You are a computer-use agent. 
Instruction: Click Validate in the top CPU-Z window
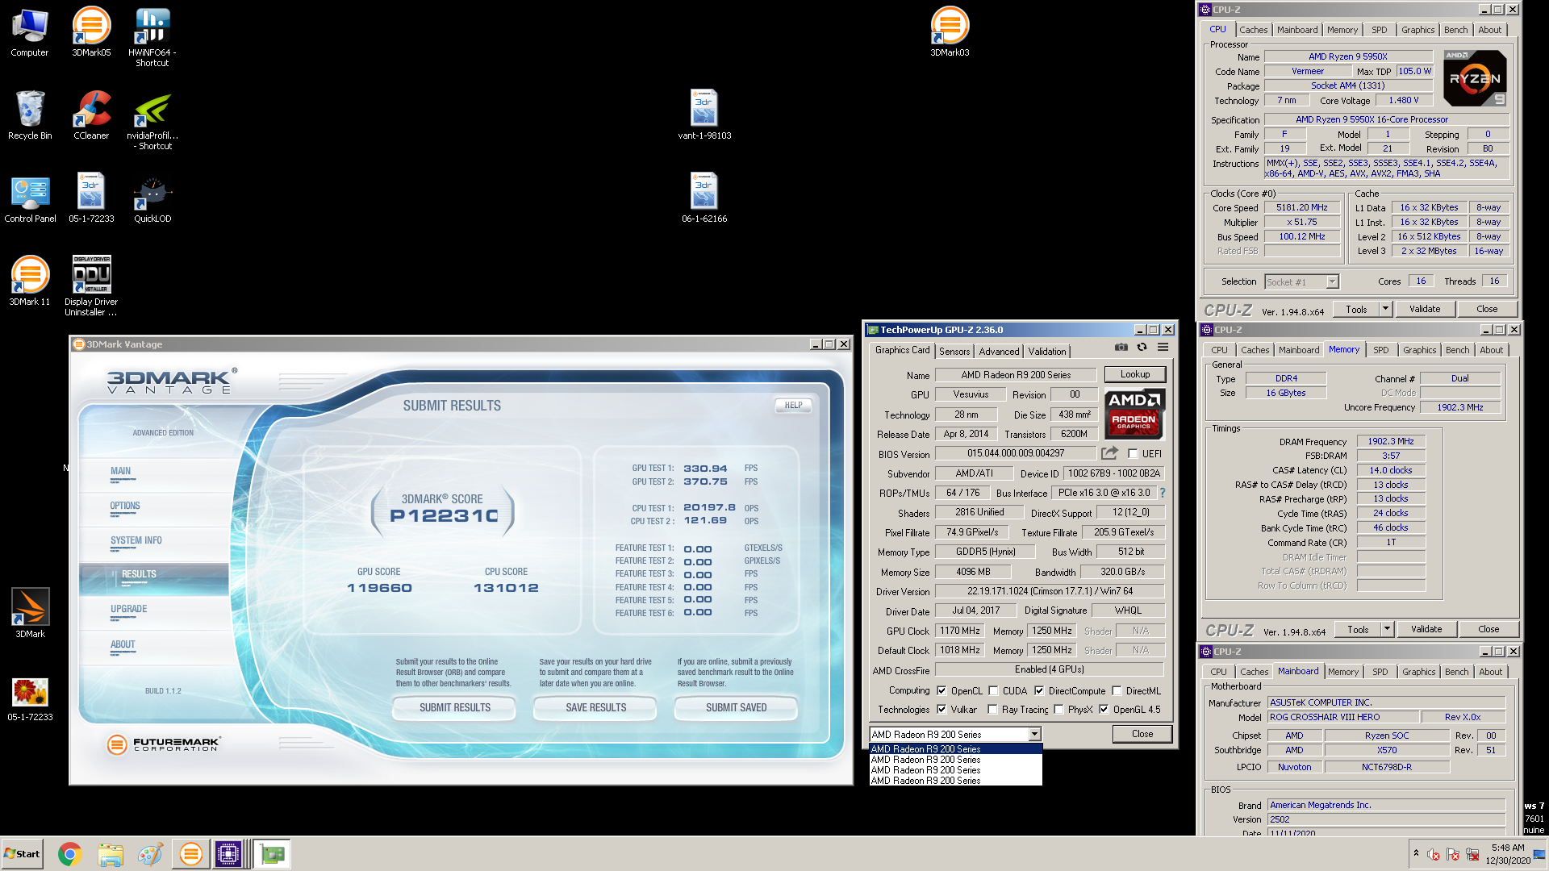[x=1425, y=309]
